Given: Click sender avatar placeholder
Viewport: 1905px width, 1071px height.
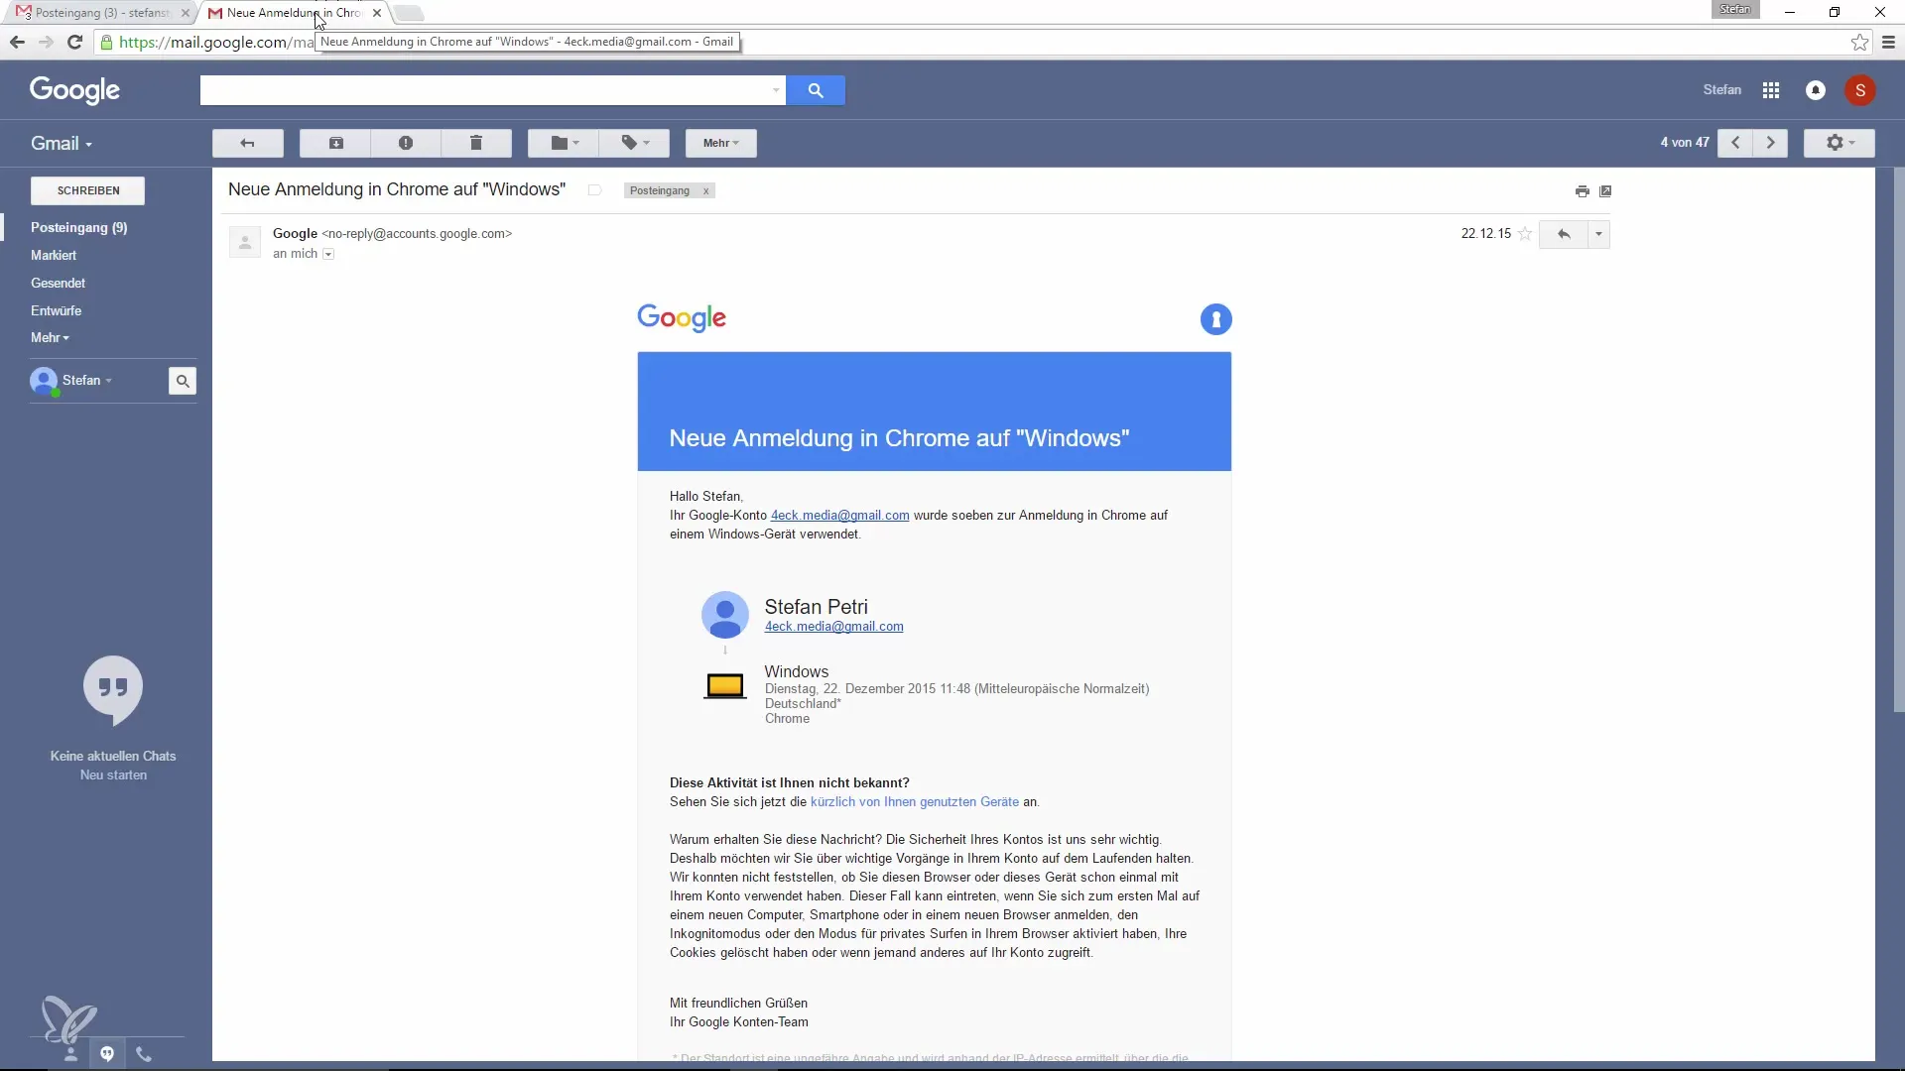Looking at the screenshot, I should (x=245, y=242).
